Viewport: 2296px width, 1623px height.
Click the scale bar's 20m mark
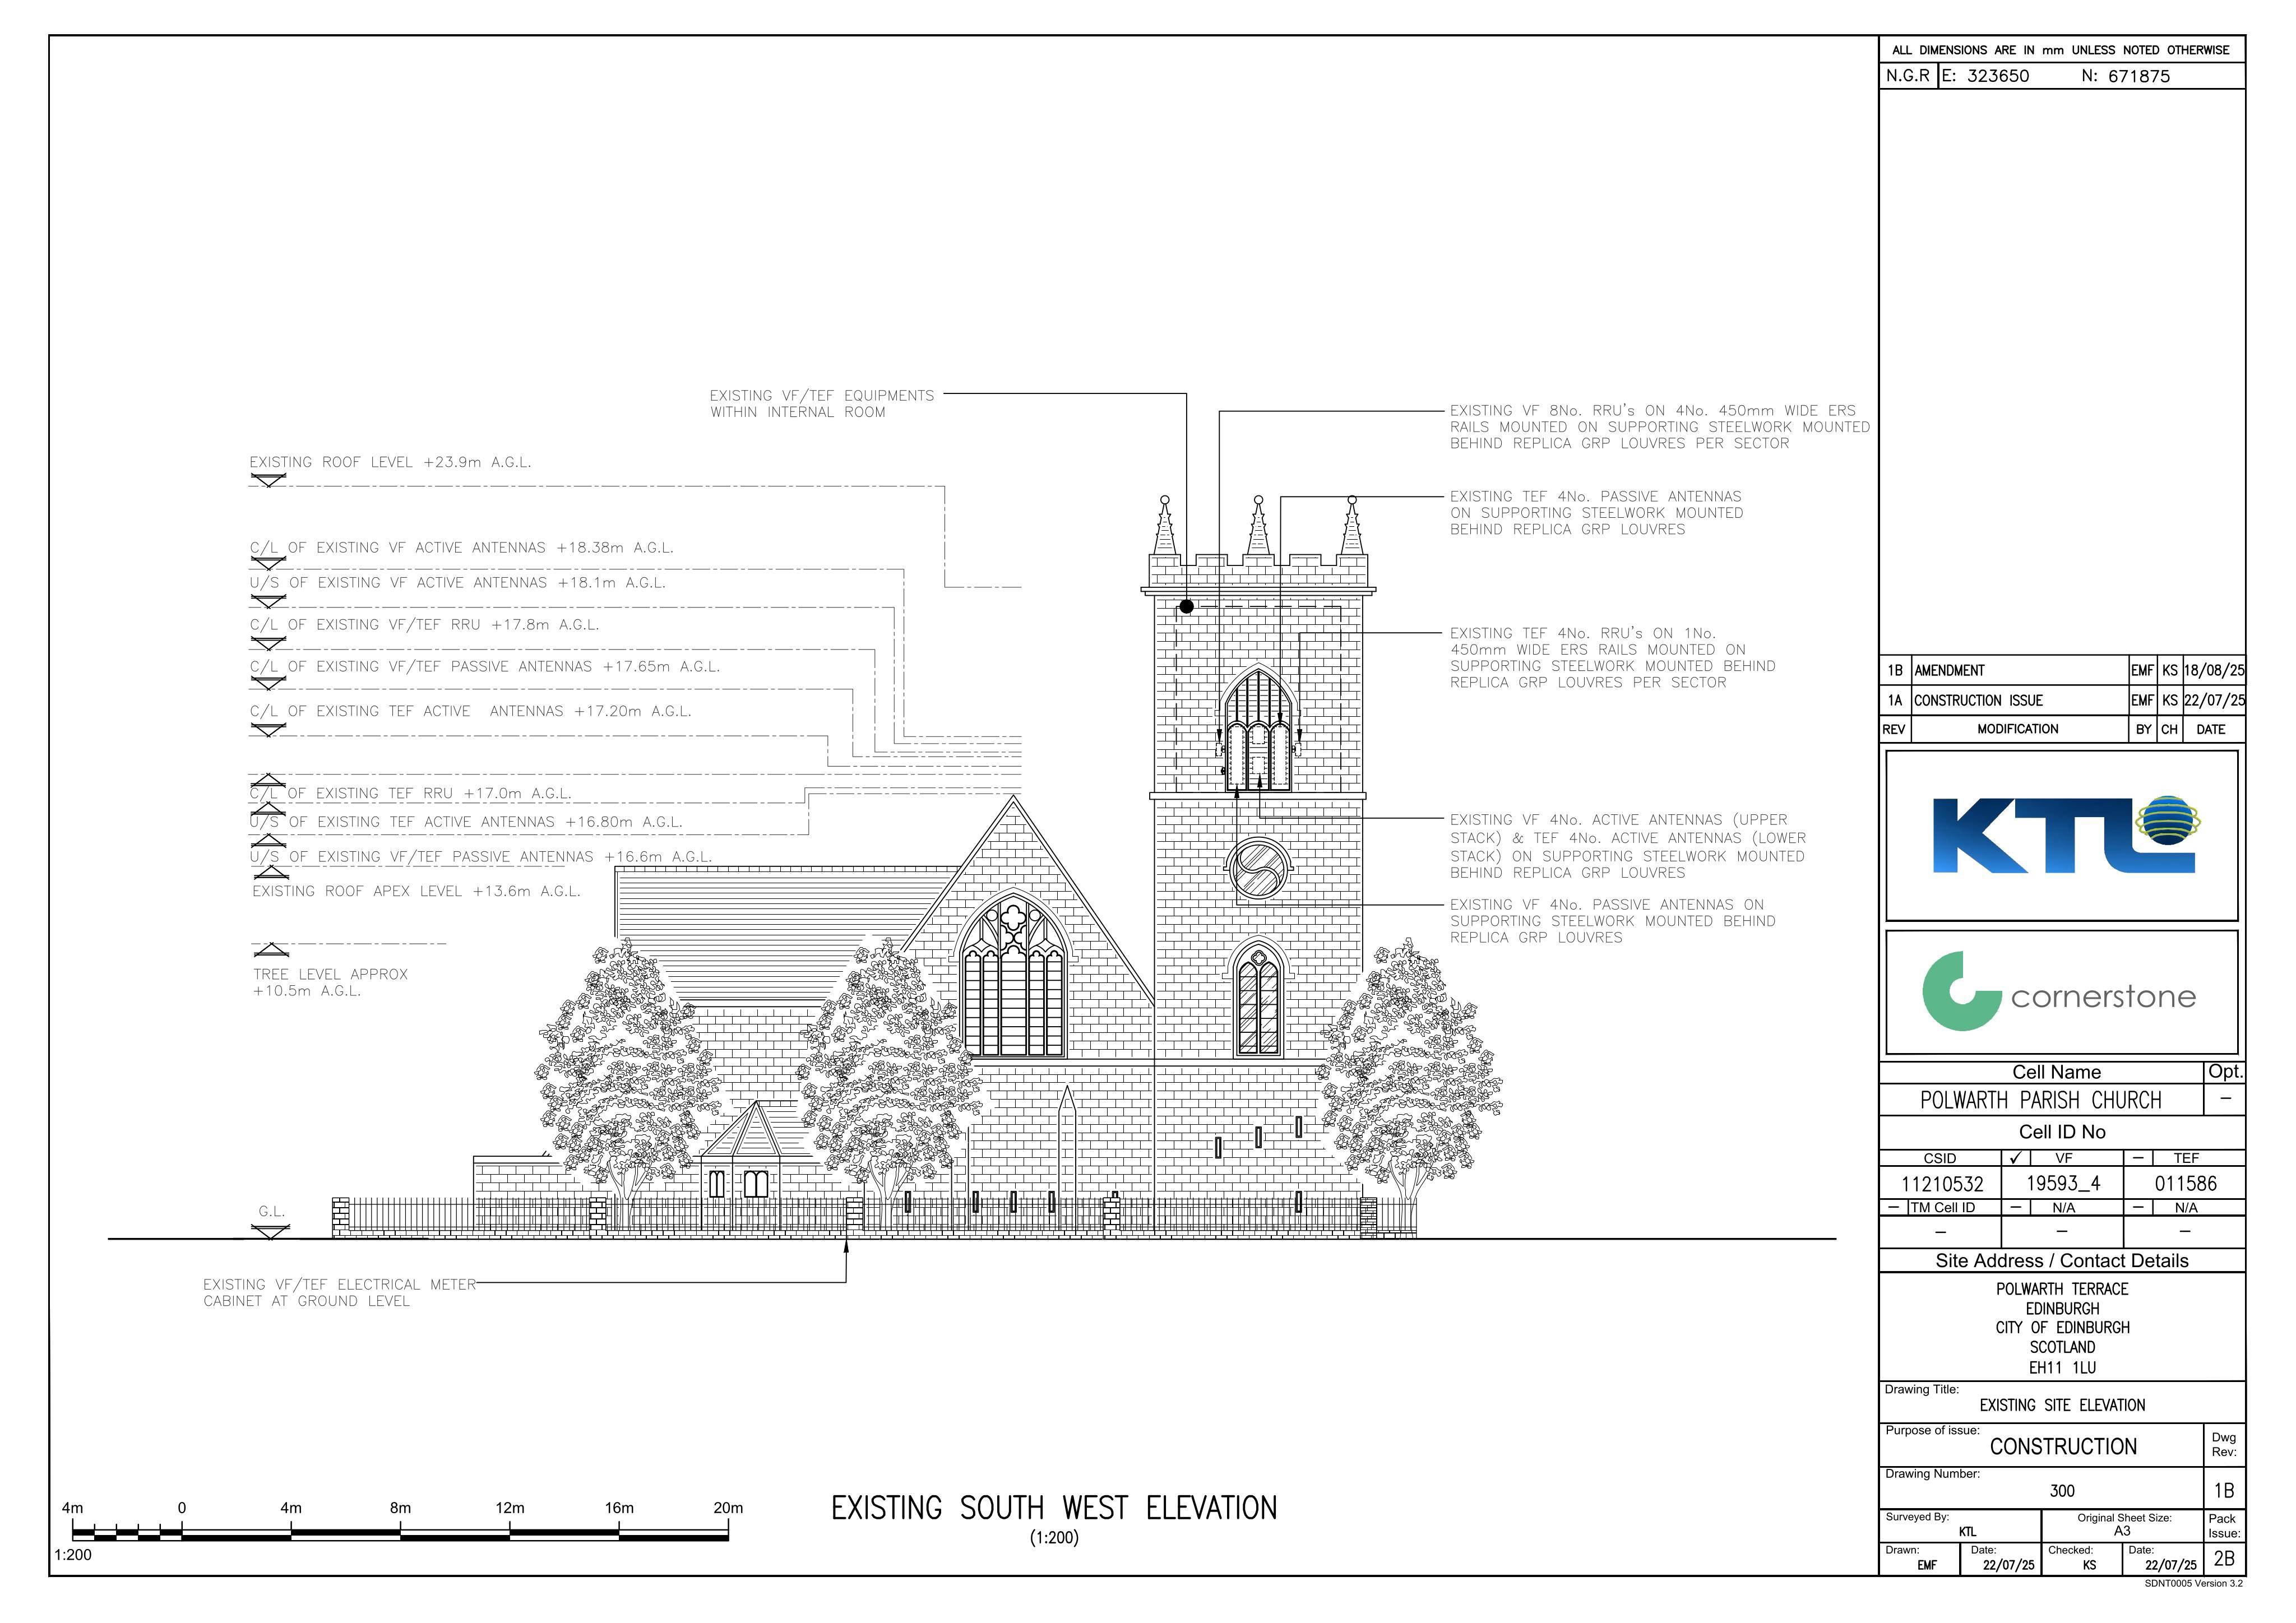tap(728, 1508)
